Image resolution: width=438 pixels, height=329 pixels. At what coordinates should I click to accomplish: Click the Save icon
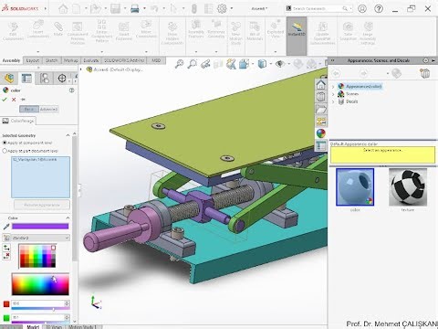(115, 8)
